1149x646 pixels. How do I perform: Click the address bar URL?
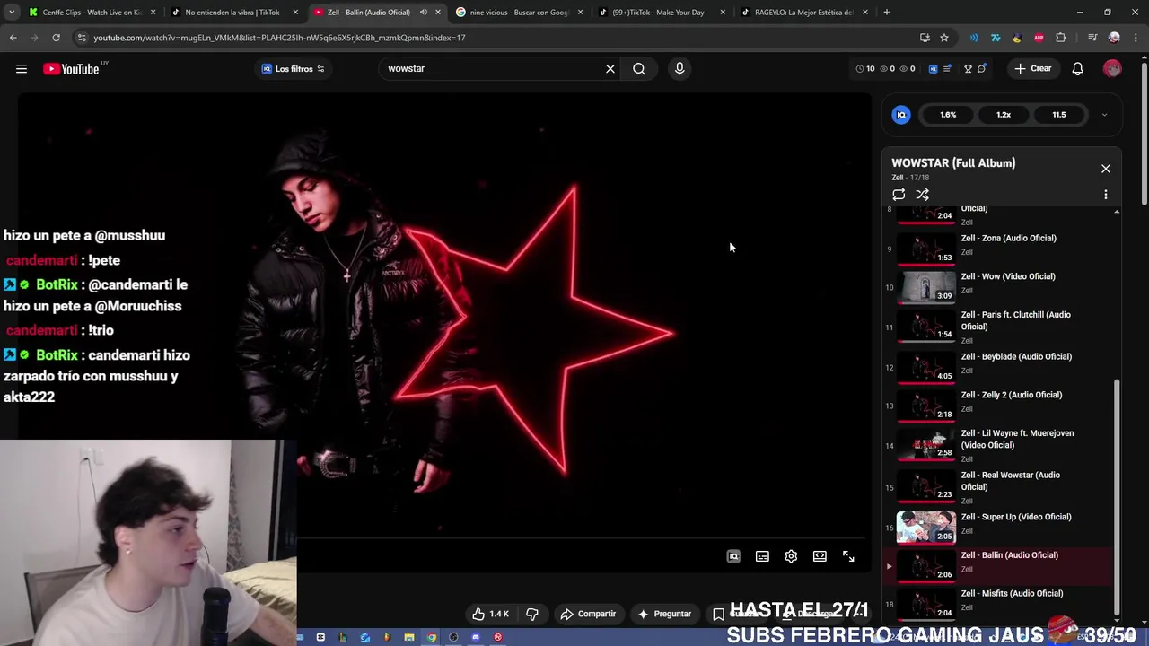(279, 38)
